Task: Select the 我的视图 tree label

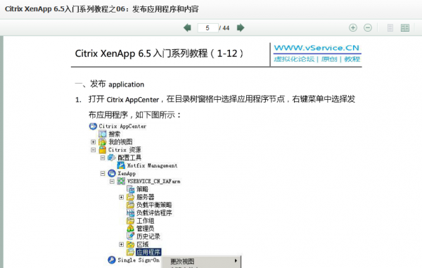Action: point(120,142)
